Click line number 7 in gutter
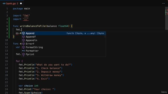The height and width of the screenshot is (94, 168). point(7,30)
